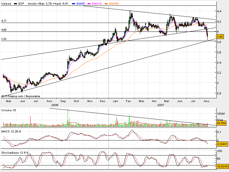
Task: Click the Mar month label on axis
Action: click(141, 101)
